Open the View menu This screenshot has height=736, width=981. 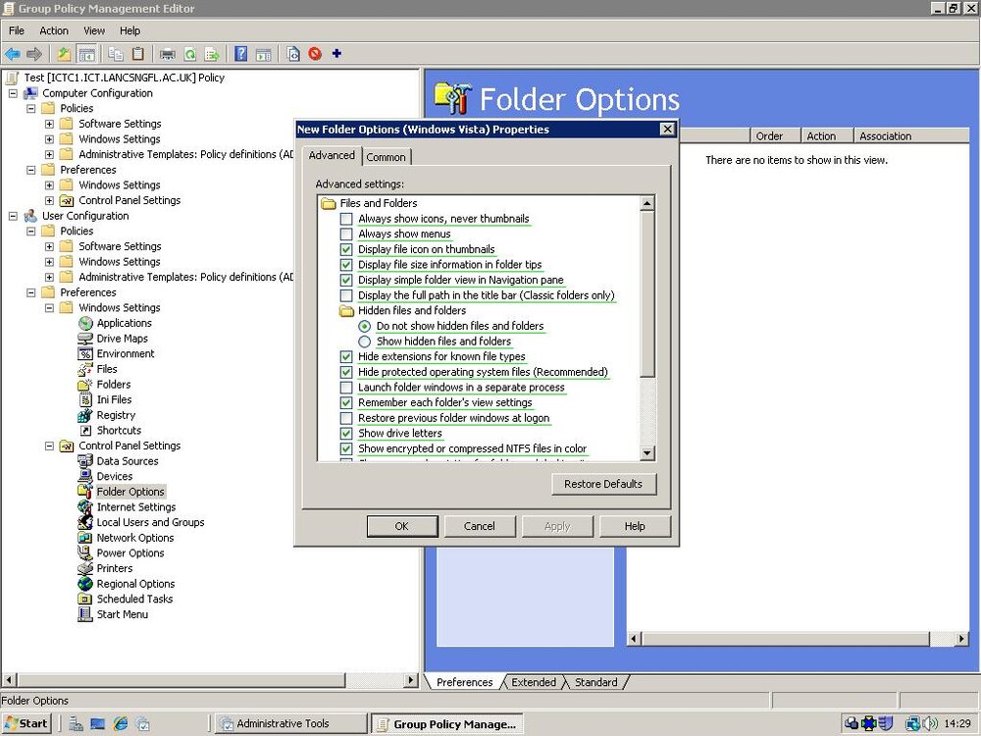tap(94, 30)
